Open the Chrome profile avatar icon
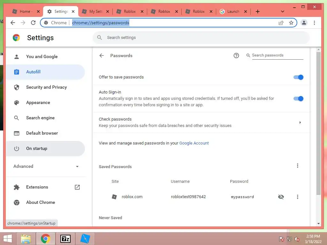 tap(304, 23)
